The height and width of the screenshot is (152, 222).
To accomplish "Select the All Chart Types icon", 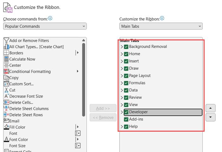I will (x=6, y=47).
